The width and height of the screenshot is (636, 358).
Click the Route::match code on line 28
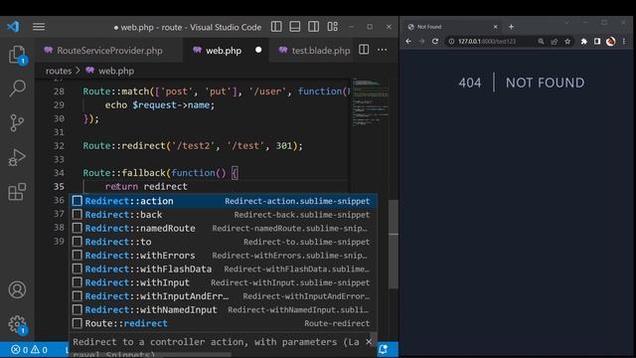pos(216,91)
